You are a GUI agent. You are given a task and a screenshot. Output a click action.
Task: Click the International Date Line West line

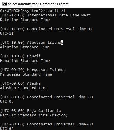[45, 15]
